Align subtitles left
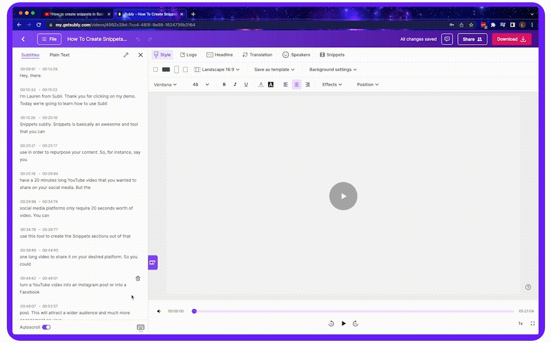 286,84
